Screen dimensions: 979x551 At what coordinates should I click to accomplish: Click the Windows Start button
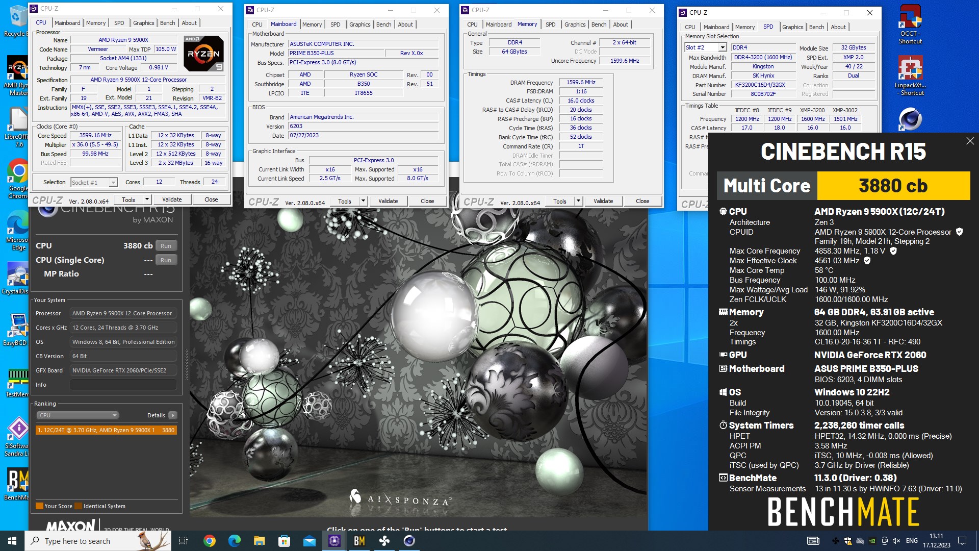point(12,541)
